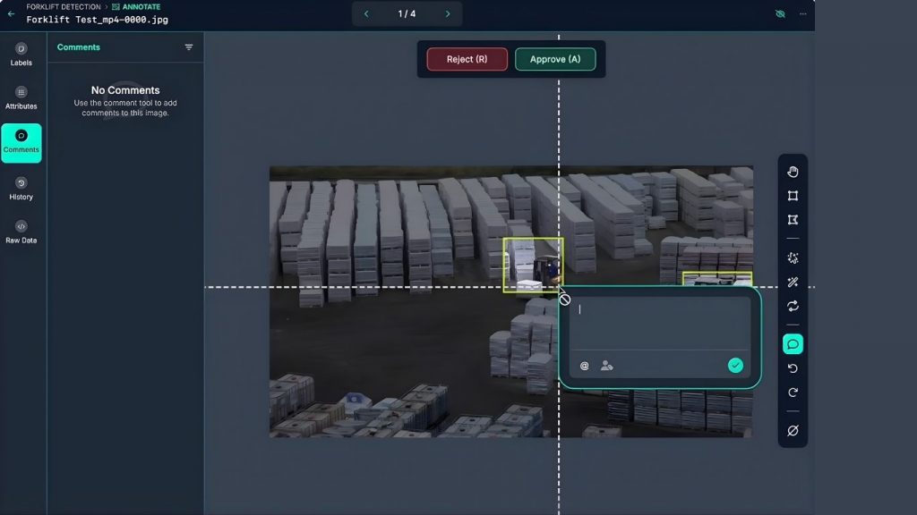917x515 pixels.
Task: Switch to the History sidebar tab
Action: 21,188
